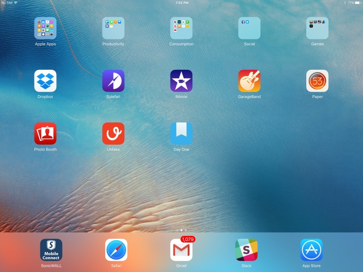
Task: Open the Games folder
Action: tap(317, 28)
